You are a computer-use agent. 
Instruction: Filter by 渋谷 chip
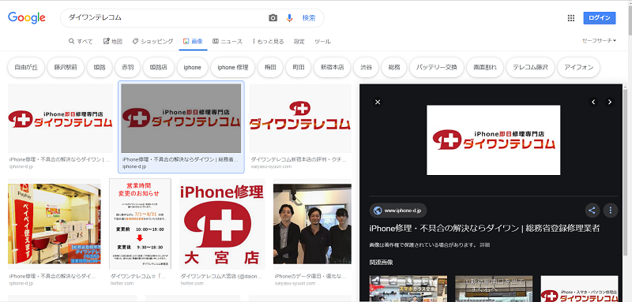pyautogui.click(x=366, y=68)
